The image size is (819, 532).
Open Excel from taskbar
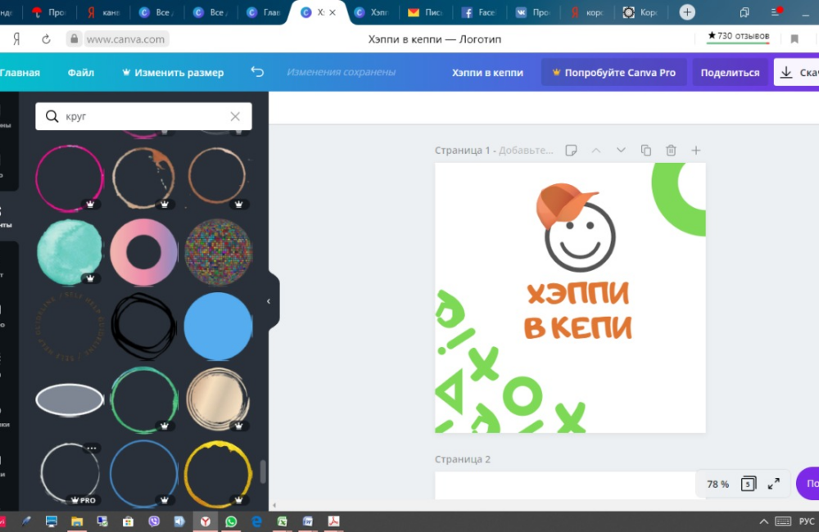(282, 521)
